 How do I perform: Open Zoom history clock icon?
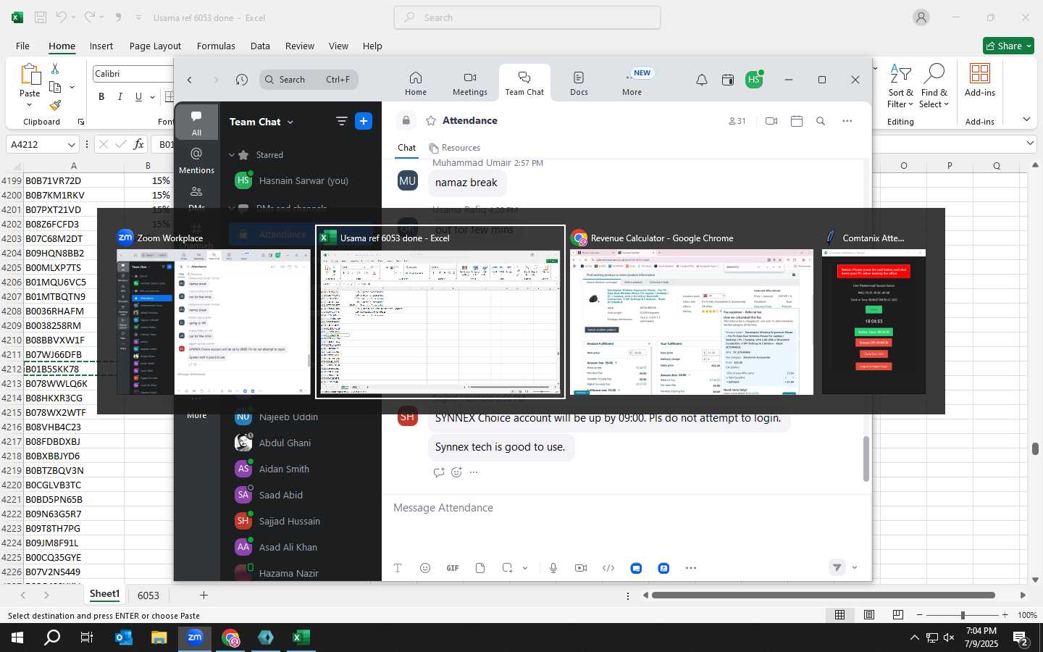[242, 80]
